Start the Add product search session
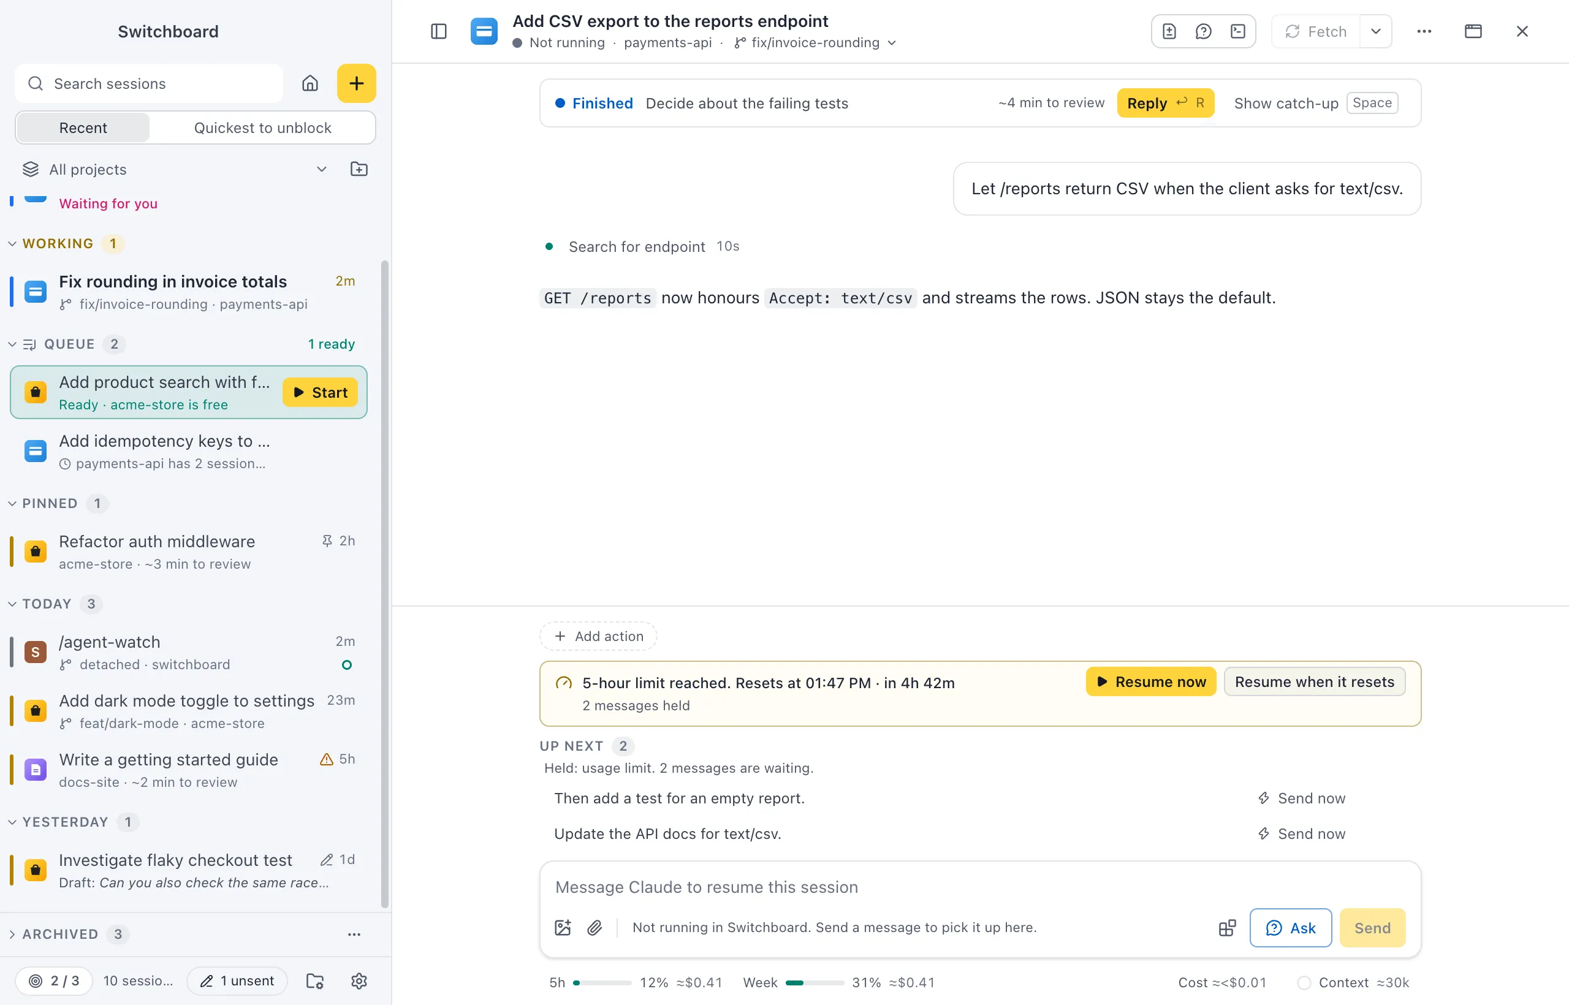 320,392
